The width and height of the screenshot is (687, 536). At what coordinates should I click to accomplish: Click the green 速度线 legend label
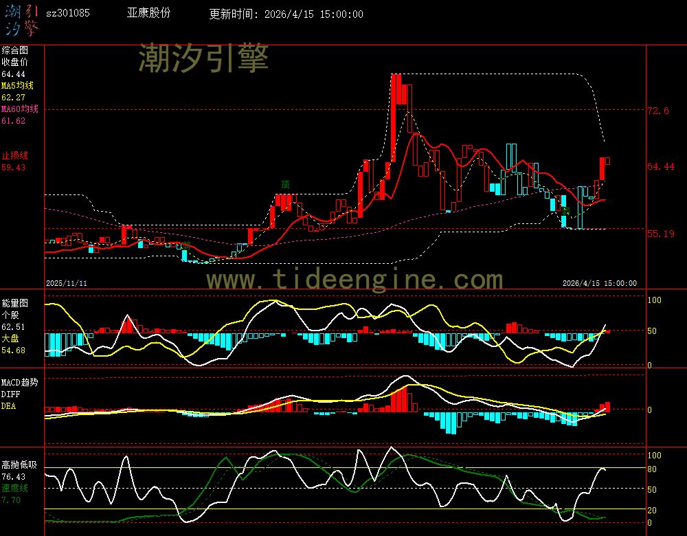(14, 488)
